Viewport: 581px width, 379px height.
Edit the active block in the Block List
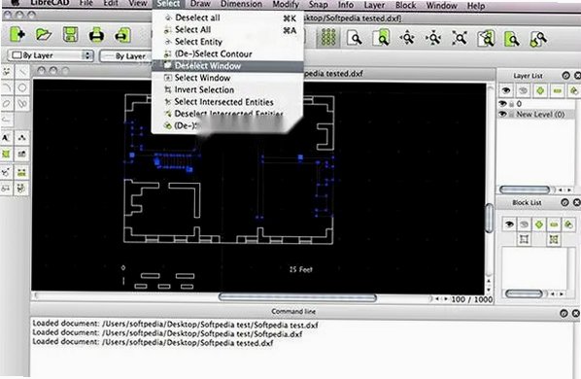(524, 239)
